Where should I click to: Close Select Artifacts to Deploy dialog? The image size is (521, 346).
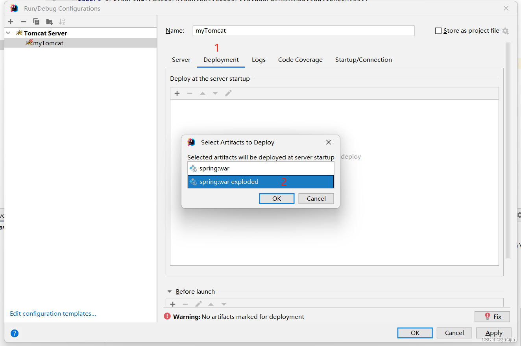pyautogui.click(x=329, y=142)
